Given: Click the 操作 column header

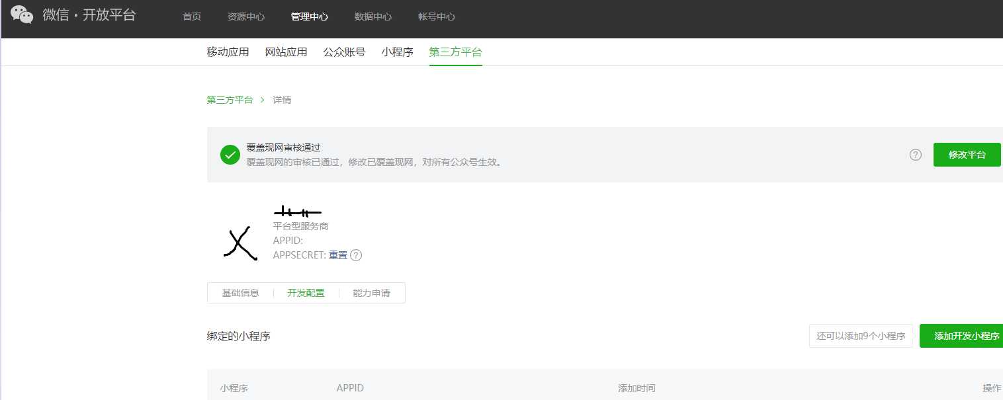Looking at the screenshot, I should point(992,388).
